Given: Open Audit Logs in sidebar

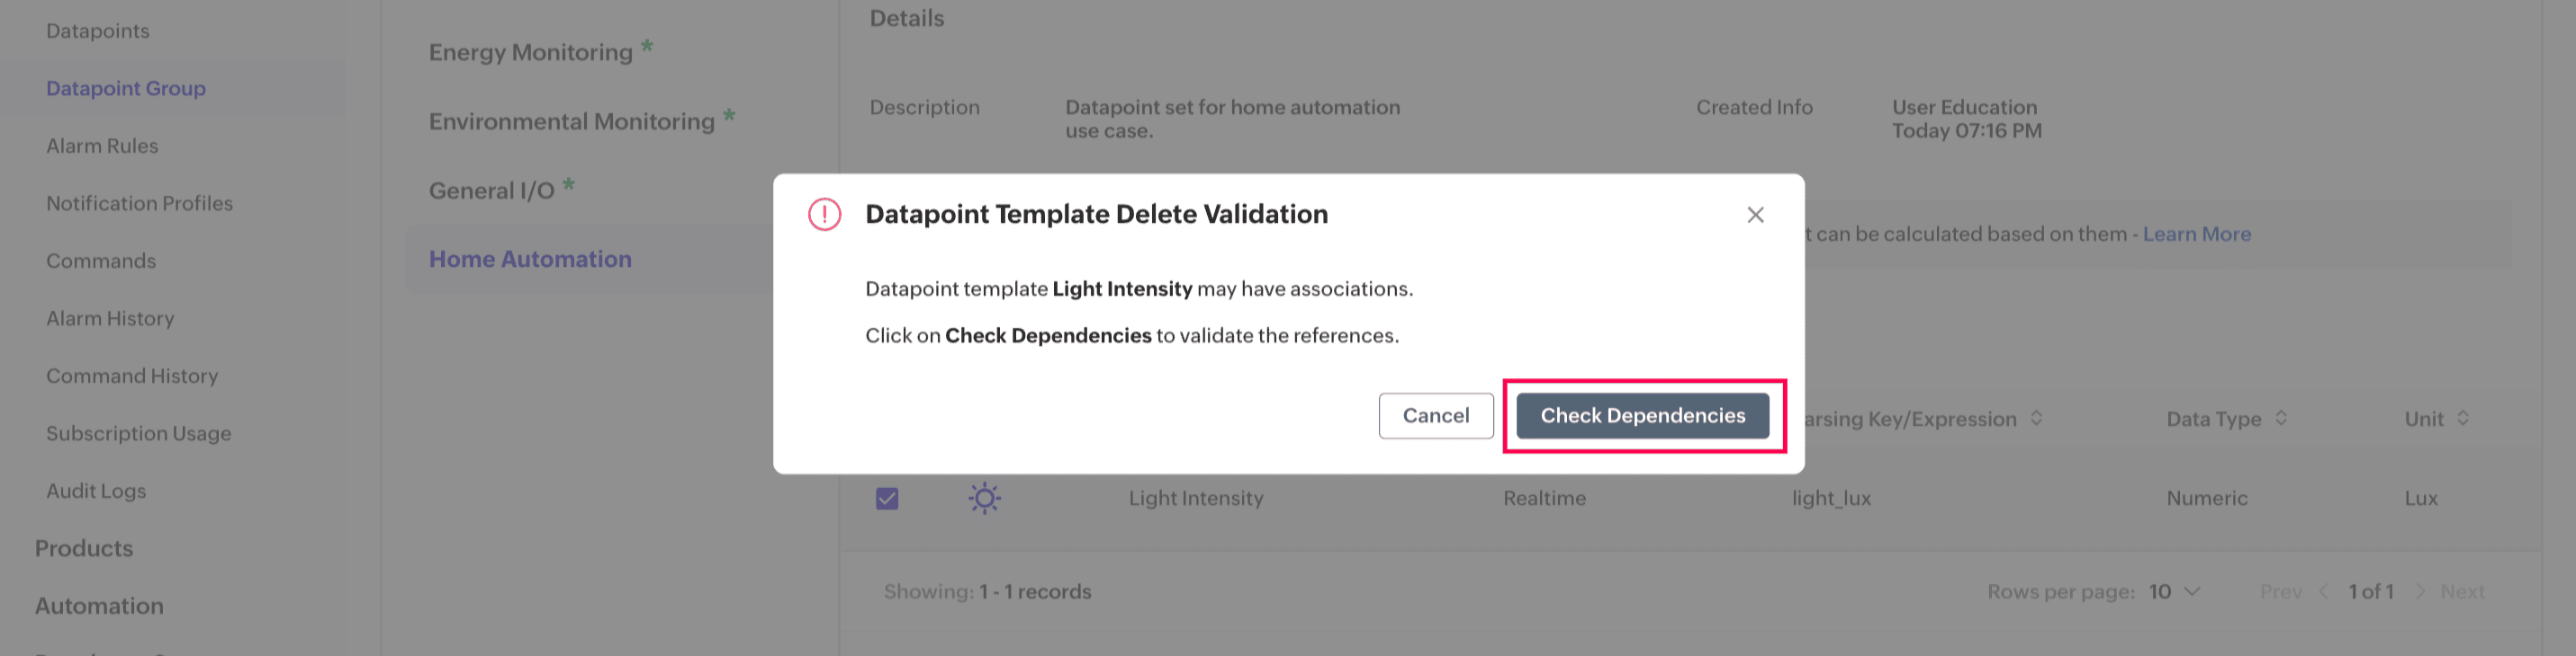Looking at the screenshot, I should [x=96, y=492].
